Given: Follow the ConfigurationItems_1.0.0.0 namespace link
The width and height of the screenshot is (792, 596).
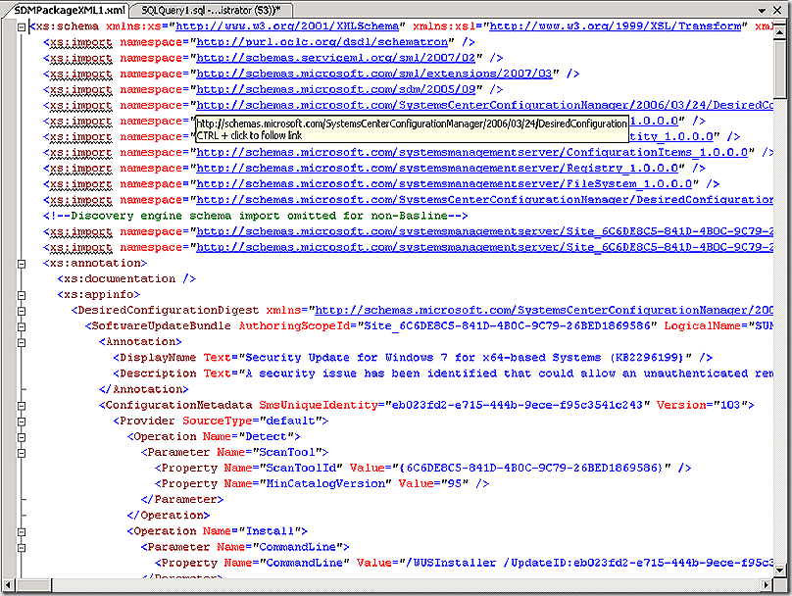Looking at the screenshot, I should point(471,153).
